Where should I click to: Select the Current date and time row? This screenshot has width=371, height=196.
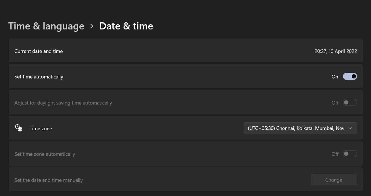point(185,51)
